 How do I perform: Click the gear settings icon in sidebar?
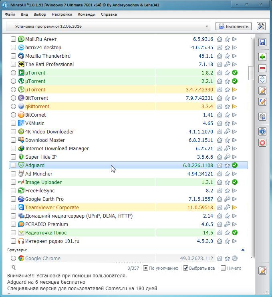coord(262,117)
